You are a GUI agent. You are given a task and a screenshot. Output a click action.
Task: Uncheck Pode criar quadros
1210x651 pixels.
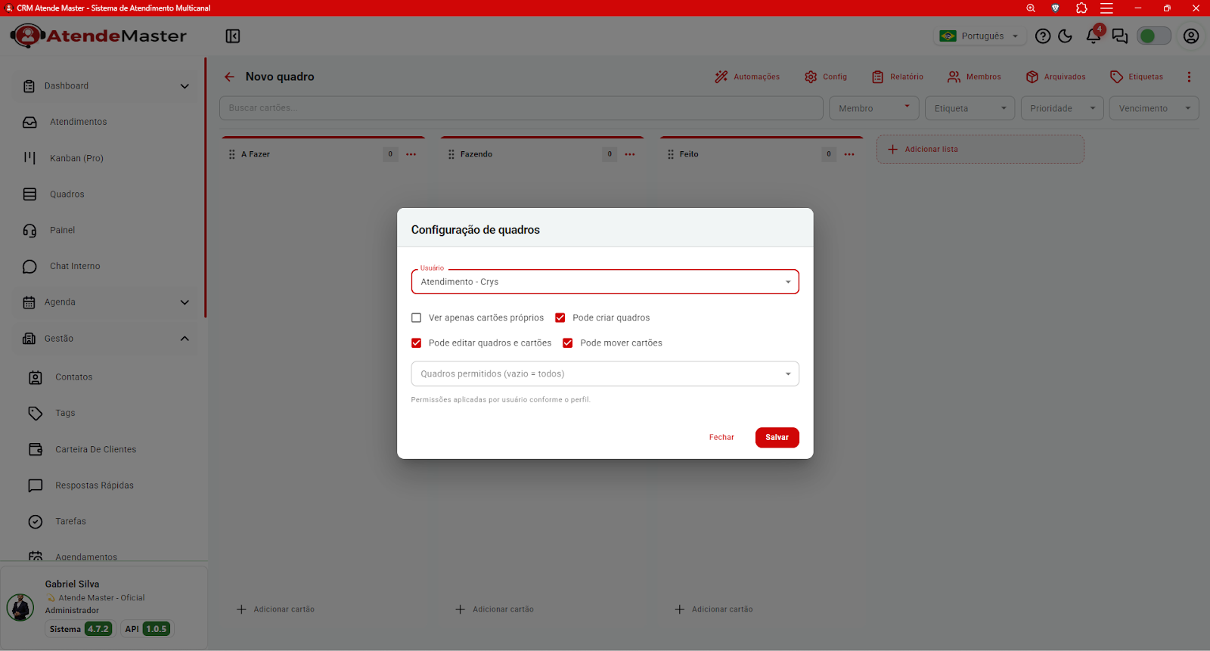560,318
